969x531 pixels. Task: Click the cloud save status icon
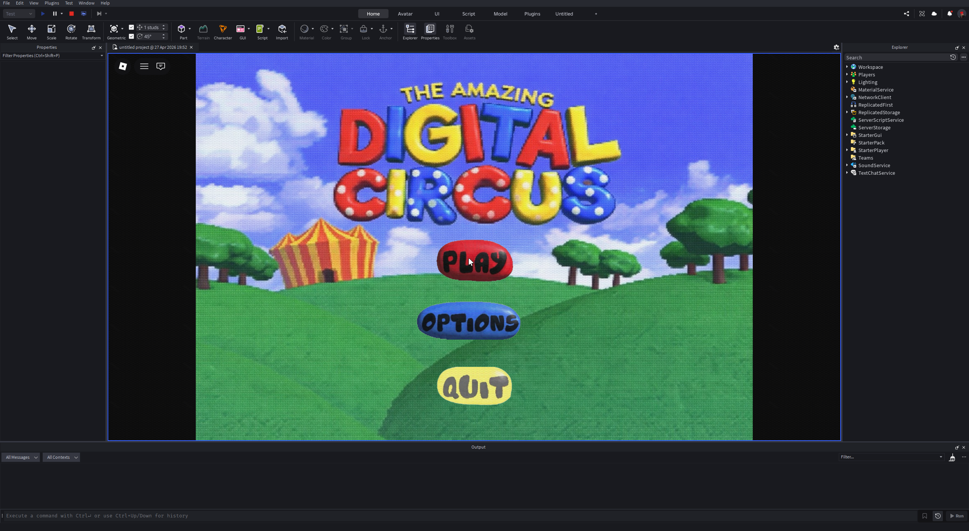pyautogui.click(x=934, y=14)
